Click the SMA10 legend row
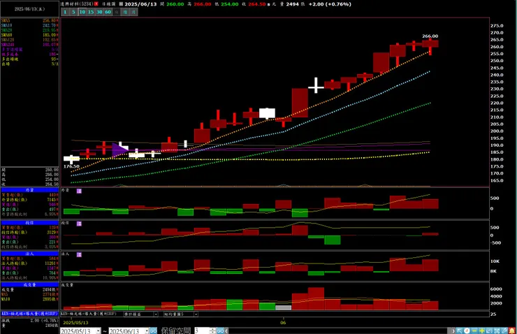Image resolution: width=517 pixels, height=334 pixels. (x=29, y=25)
